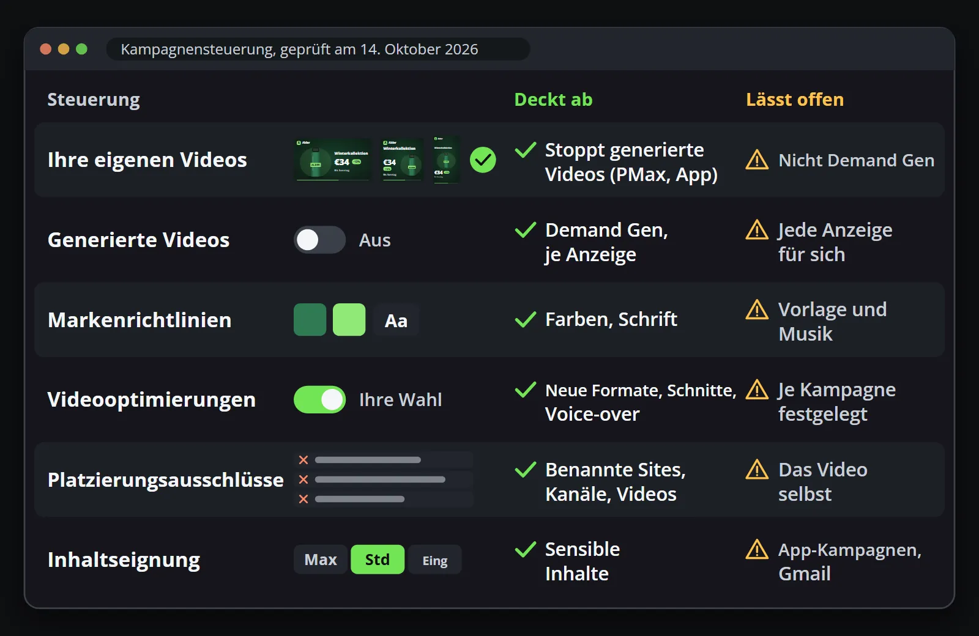The height and width of the screenshot is (636, 979).
Task: Click the warning icon beside Jede Anzeige für sich
Action: click(757, 230)
